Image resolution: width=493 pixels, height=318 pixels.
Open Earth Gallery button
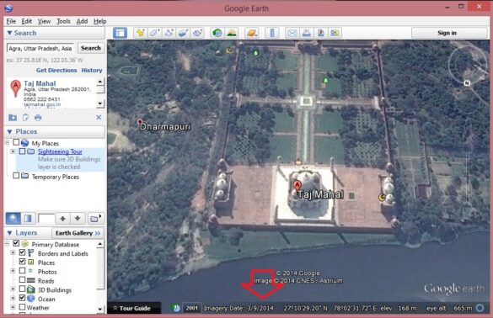click(x=78, y=233)
